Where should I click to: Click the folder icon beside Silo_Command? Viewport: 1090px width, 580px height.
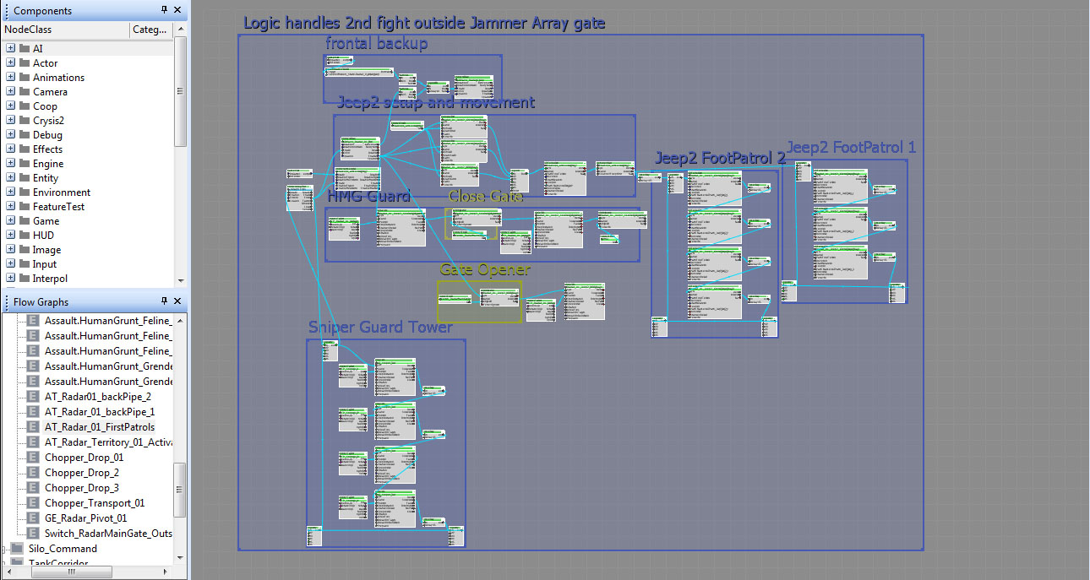17,549
